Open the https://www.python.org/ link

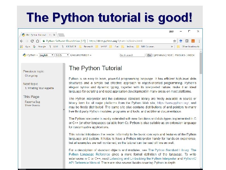click(x=174, y=103)
